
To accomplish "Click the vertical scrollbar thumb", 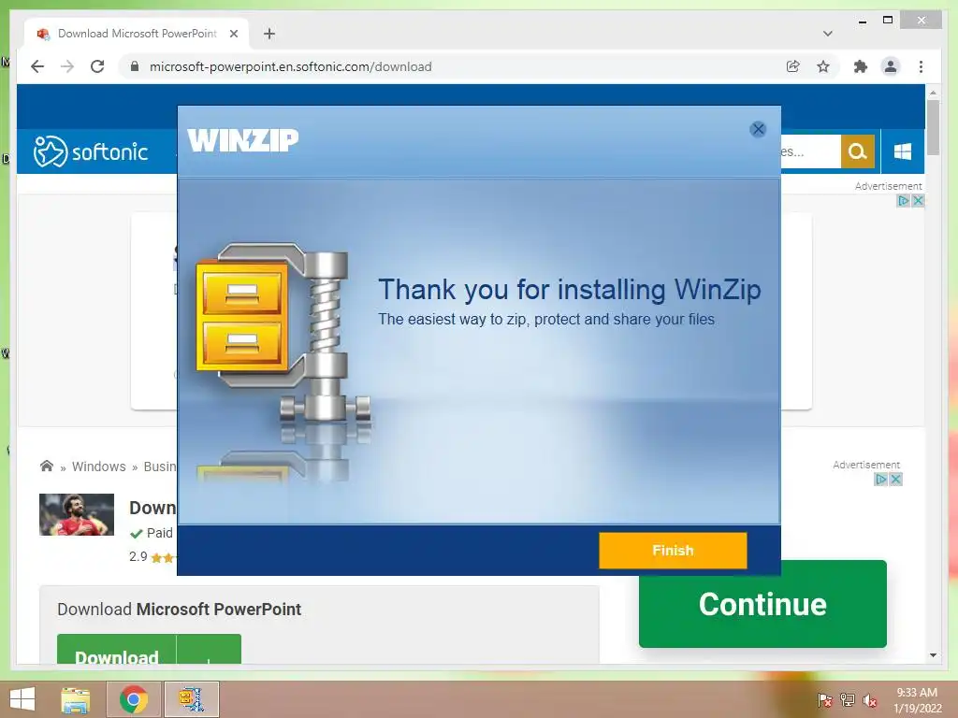I will (933, 127).
